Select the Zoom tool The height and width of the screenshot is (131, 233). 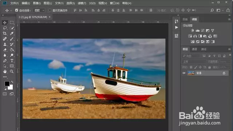(12, 71)
